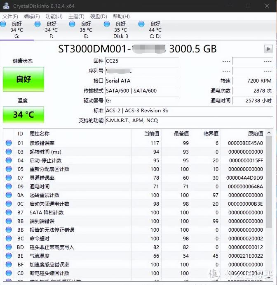Close the CrystalDiskInfo window
Screen dimensions: 277x285
point(267,6)
